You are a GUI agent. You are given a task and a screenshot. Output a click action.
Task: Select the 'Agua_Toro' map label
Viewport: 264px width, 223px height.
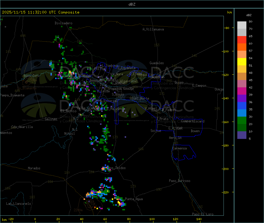click(x=31, y=76)
